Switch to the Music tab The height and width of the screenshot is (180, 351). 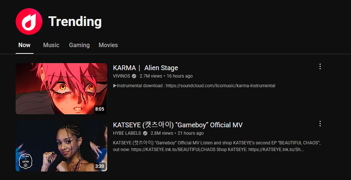[51, 45]
